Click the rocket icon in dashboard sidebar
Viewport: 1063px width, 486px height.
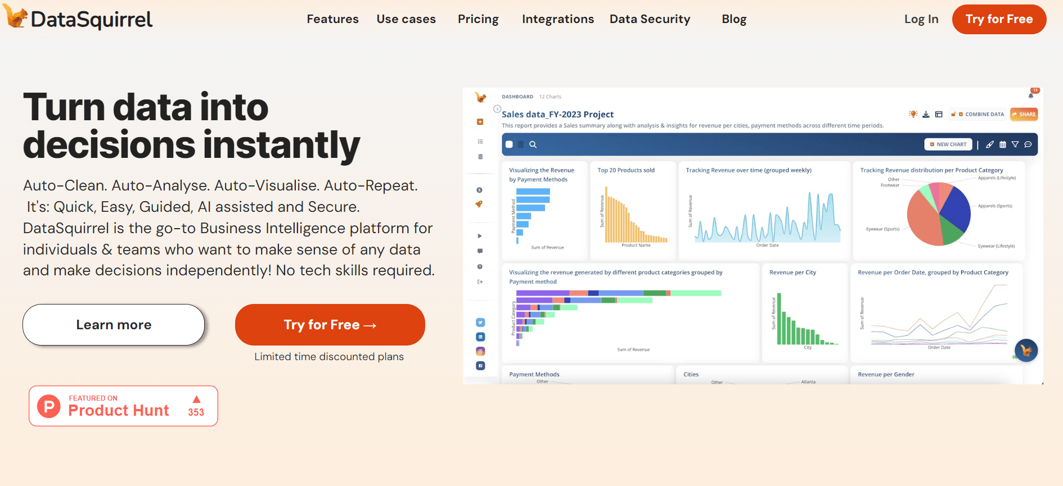tap(479, 204)
